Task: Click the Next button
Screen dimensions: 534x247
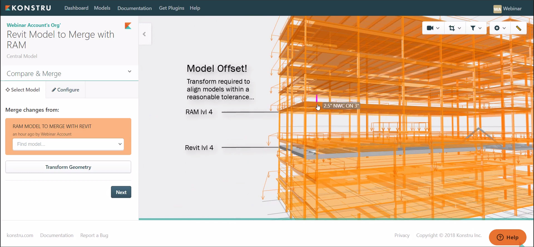Action: pos(121,192)
